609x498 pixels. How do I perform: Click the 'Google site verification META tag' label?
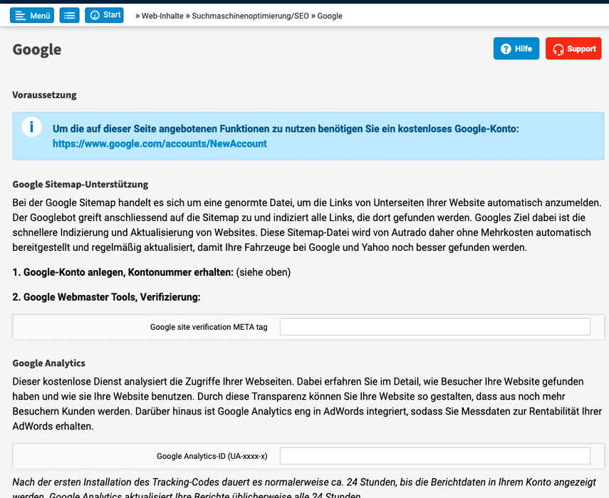coord(209,327)
